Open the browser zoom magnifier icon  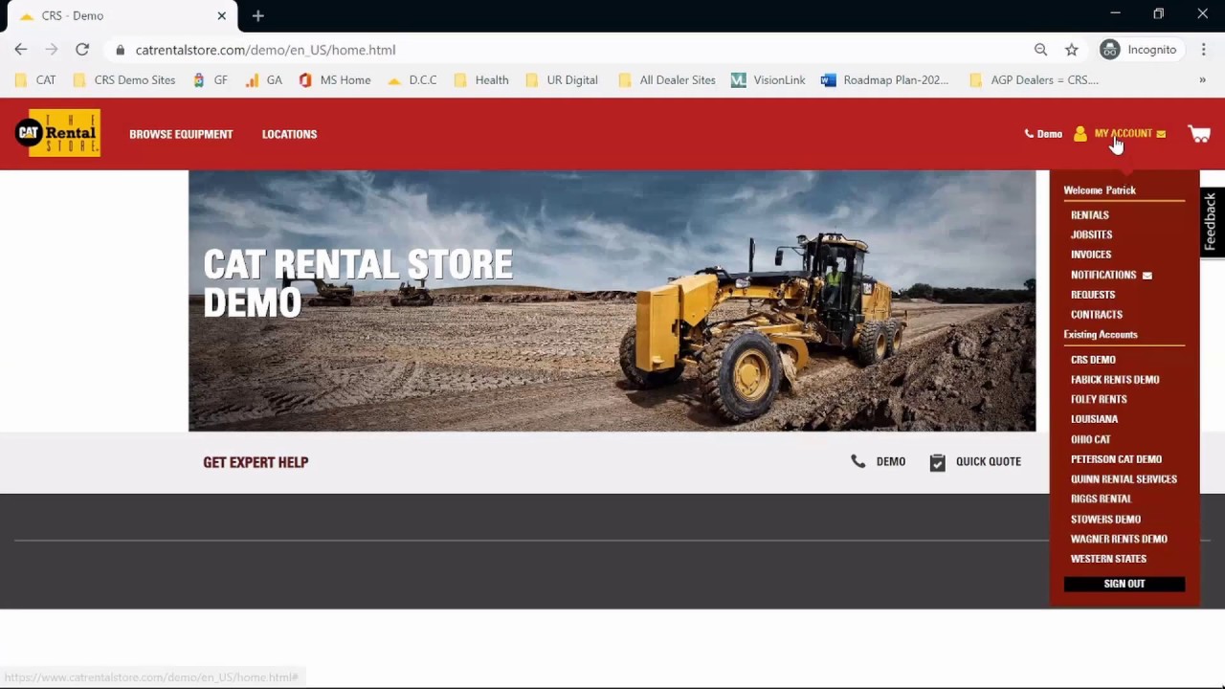1040,50
